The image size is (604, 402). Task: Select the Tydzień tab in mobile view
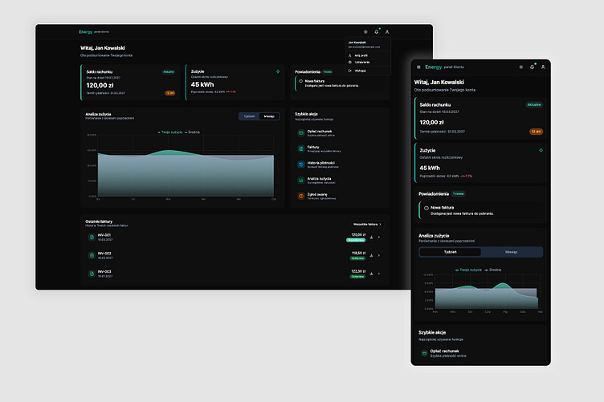(x=451, y=252)
